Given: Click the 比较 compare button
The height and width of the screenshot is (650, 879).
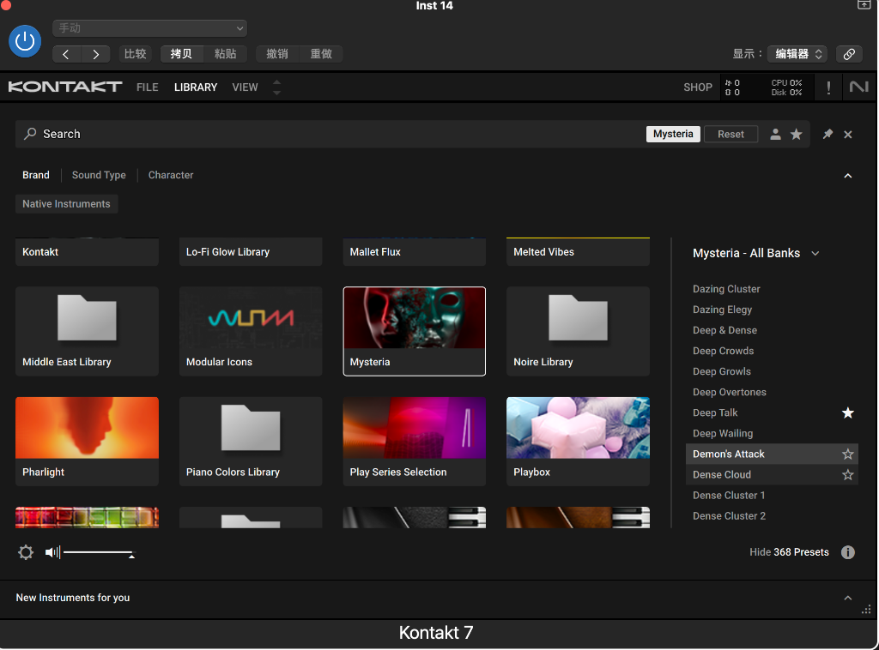Looking at the screenshot, I should (135, 54).
